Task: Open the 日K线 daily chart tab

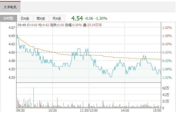Action: 25,18
